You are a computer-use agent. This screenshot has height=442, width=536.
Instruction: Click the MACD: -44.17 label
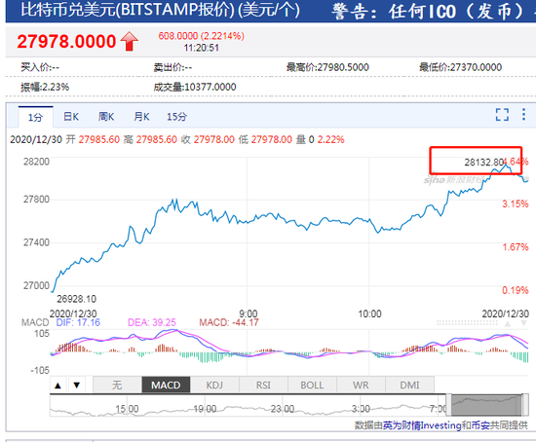229,322
